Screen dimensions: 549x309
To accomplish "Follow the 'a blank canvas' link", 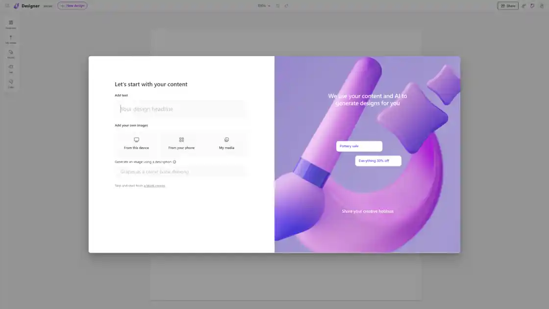I will click(x=154, y=186).
